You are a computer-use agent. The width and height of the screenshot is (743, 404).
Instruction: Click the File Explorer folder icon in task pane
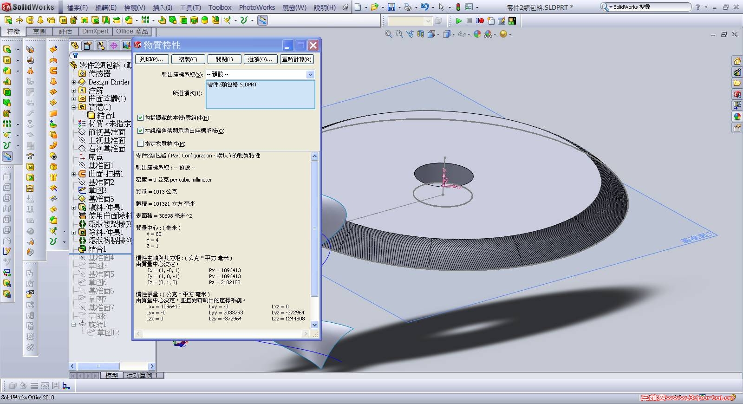point(737,83)
